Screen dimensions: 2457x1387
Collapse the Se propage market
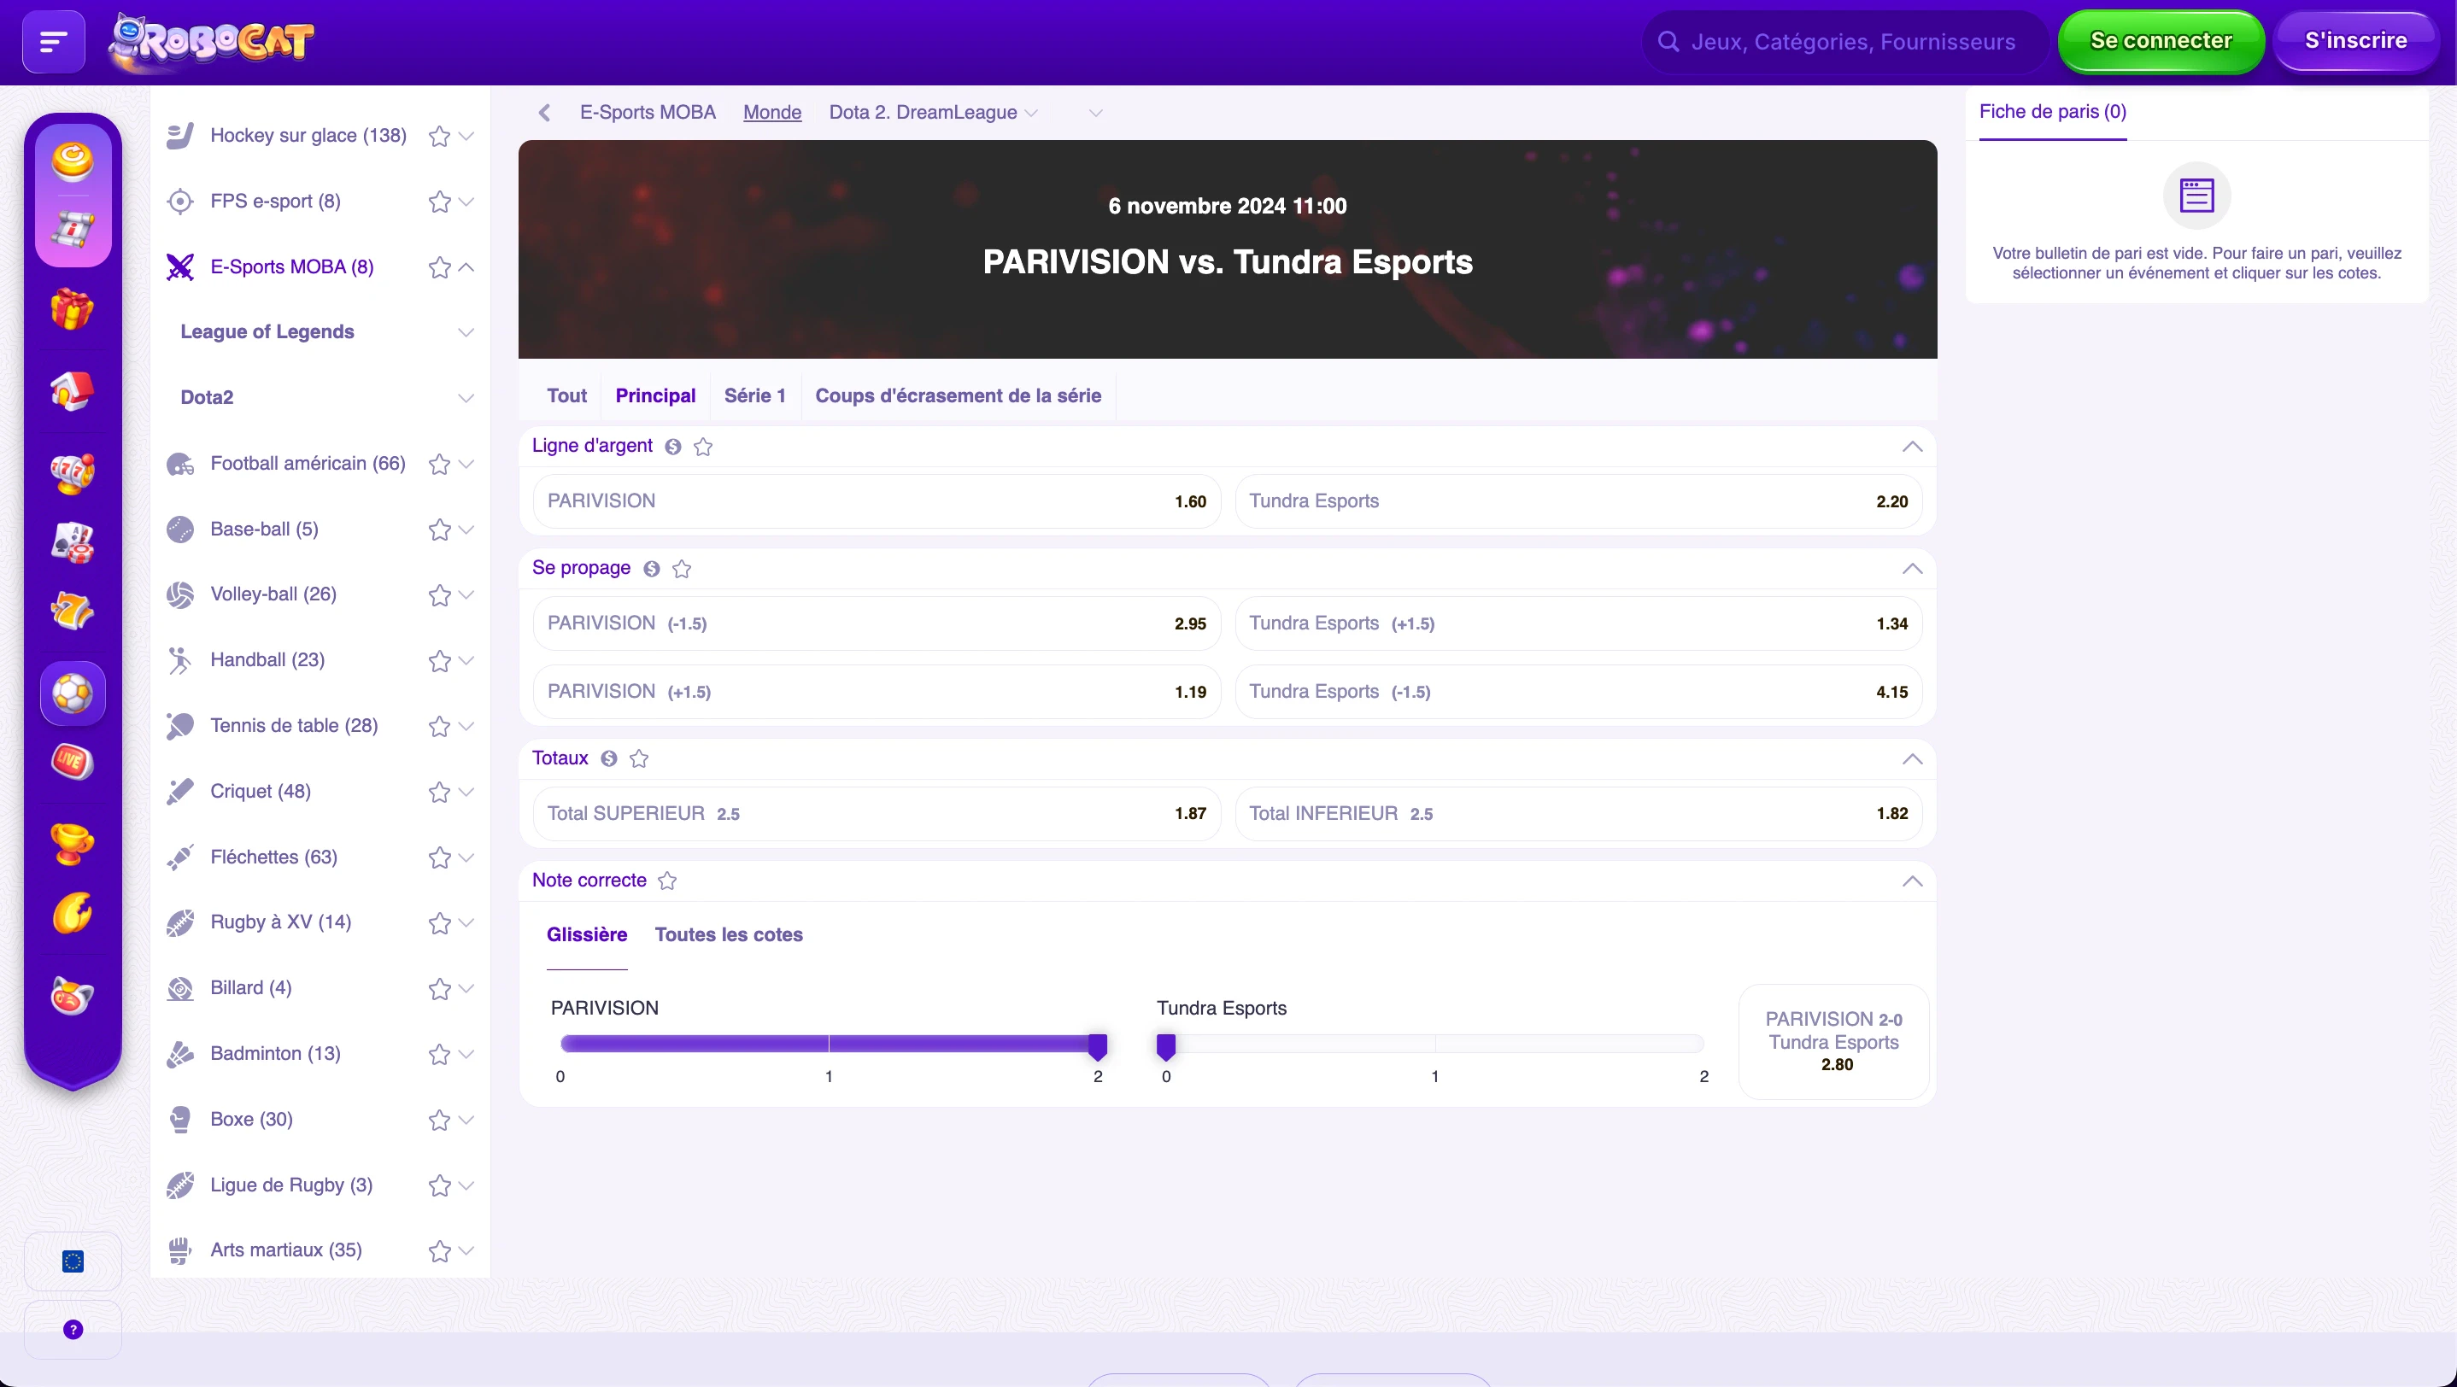pos(1911,568)
